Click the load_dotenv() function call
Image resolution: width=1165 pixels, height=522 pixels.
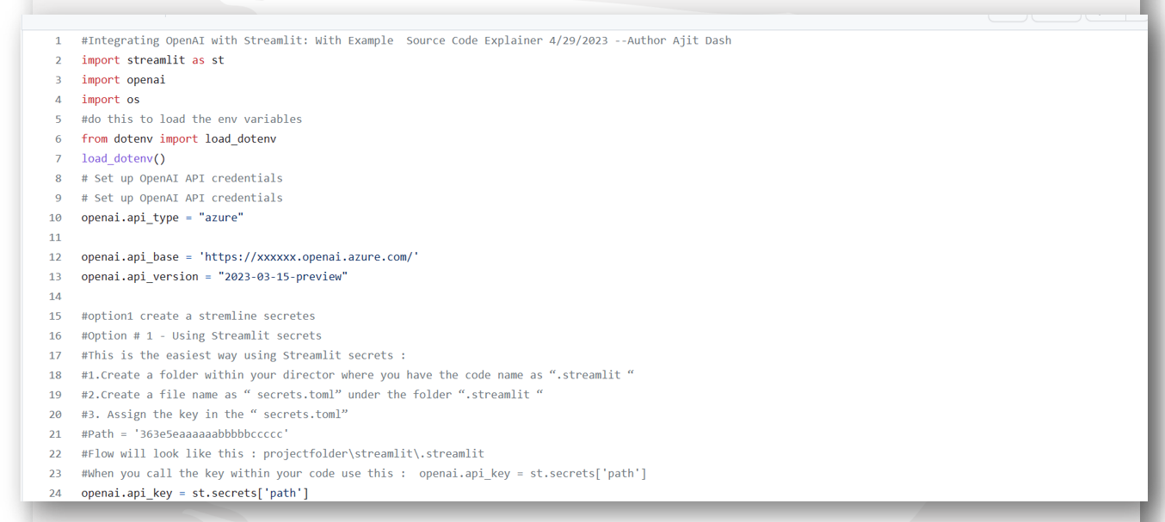click(123, 158)
